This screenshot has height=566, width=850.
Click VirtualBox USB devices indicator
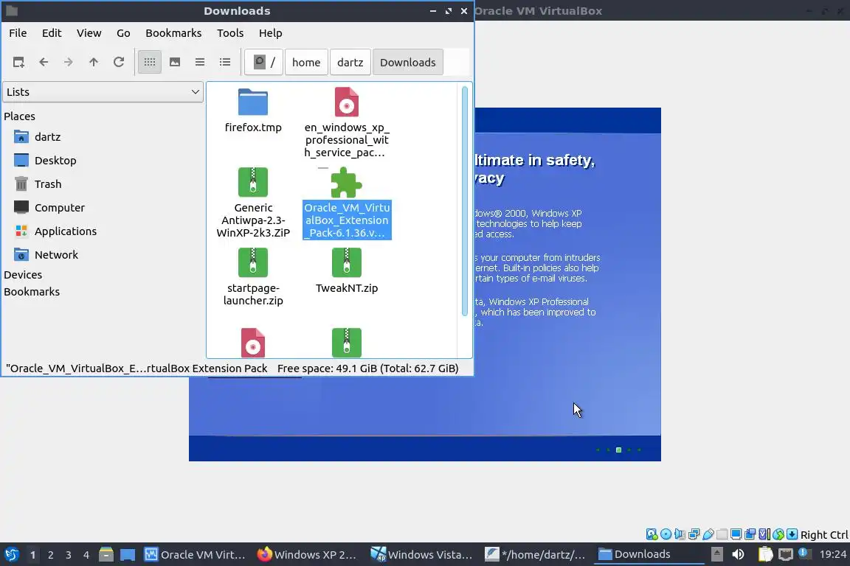708,534
